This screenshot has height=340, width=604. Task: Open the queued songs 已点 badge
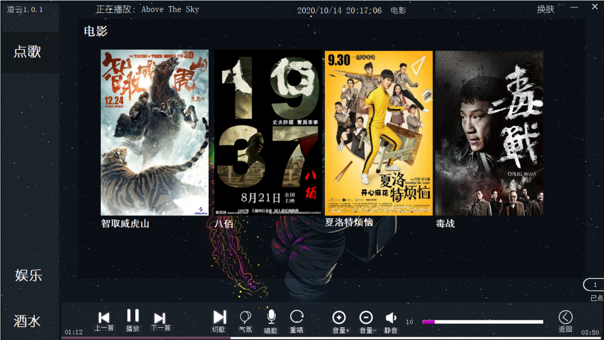594,285
